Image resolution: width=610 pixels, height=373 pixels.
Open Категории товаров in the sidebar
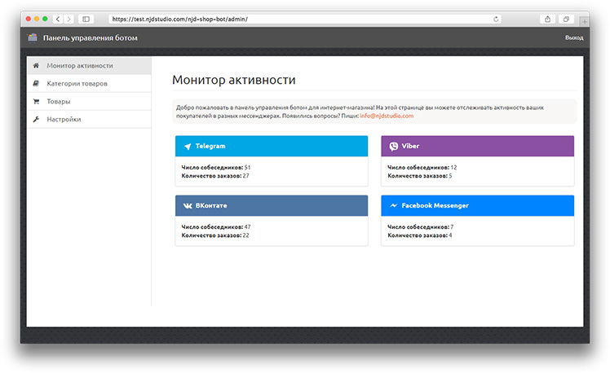90,84
